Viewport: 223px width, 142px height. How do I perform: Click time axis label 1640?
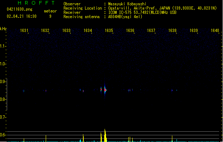click(215, 31)
